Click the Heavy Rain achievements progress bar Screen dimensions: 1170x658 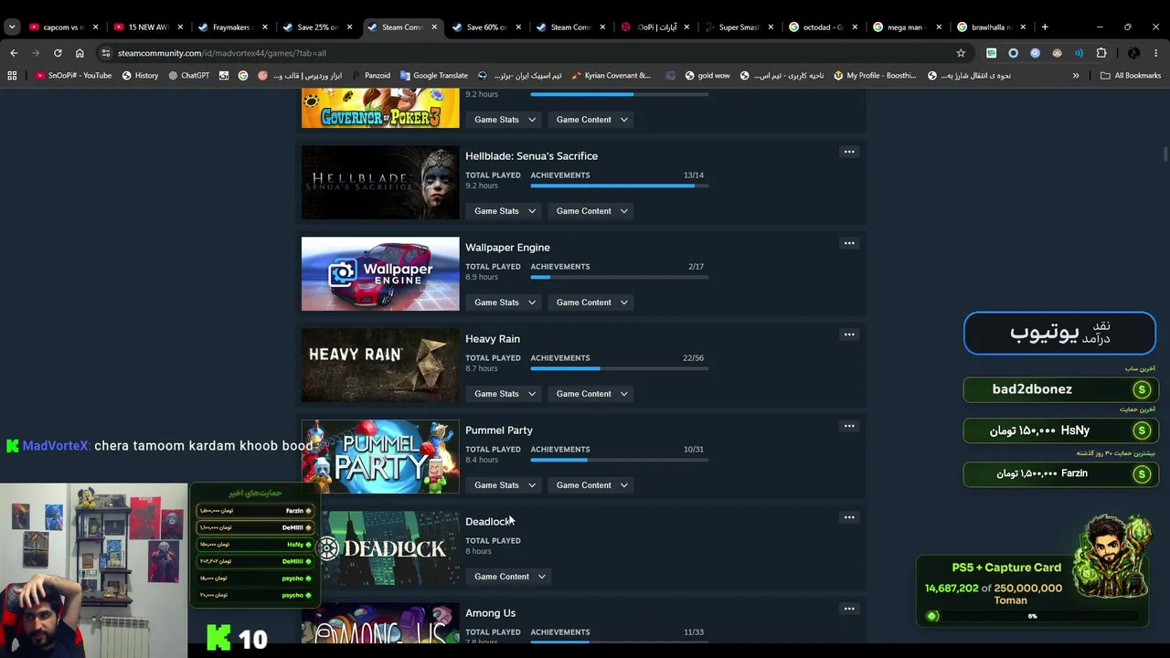(619, 368)
